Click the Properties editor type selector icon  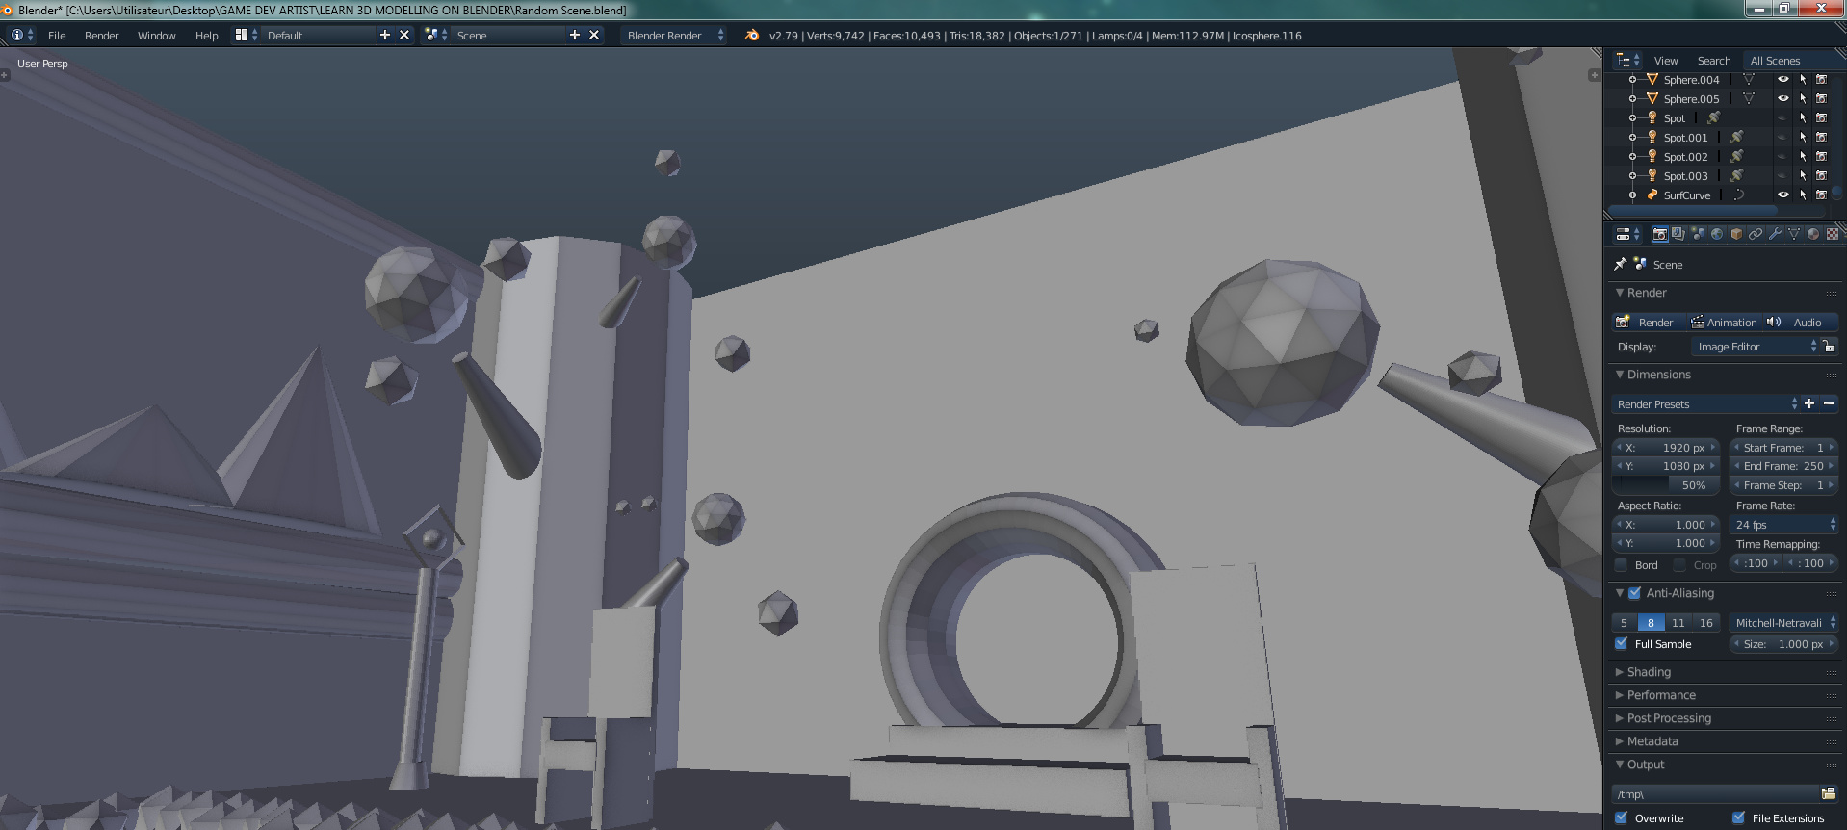coord(1627,234)
